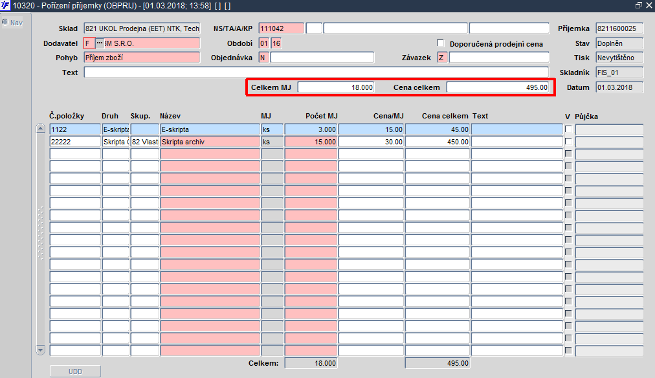This screenshot has width=655, height=378.
Task: Select item number cell 1122
Action: click(x=75, y=129)
